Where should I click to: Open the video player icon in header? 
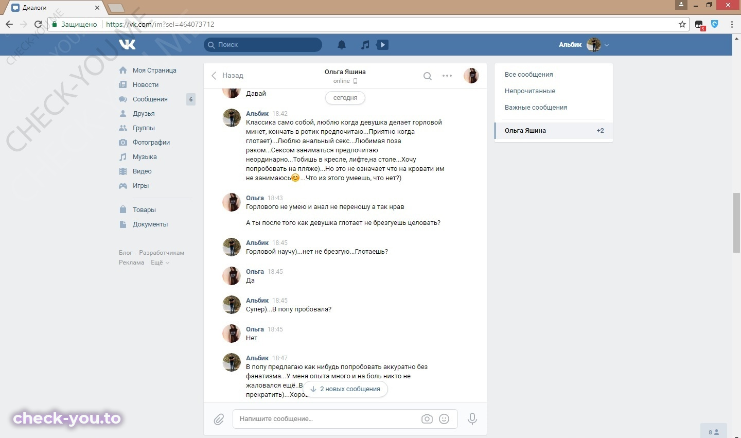[382, 45]
